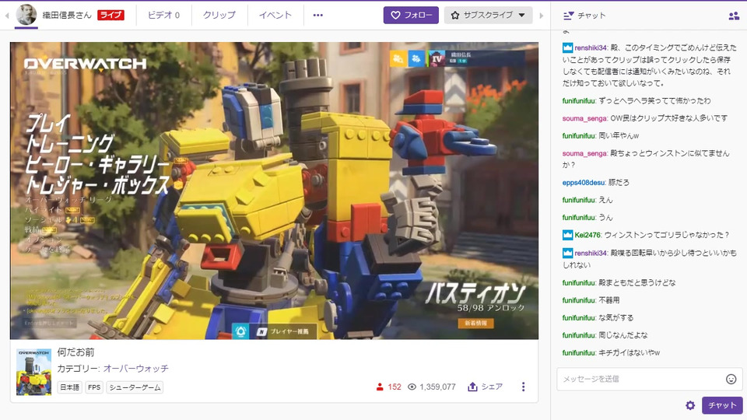
Task: Click the video player showing バスティオン
Action: (x=275, y=191)
